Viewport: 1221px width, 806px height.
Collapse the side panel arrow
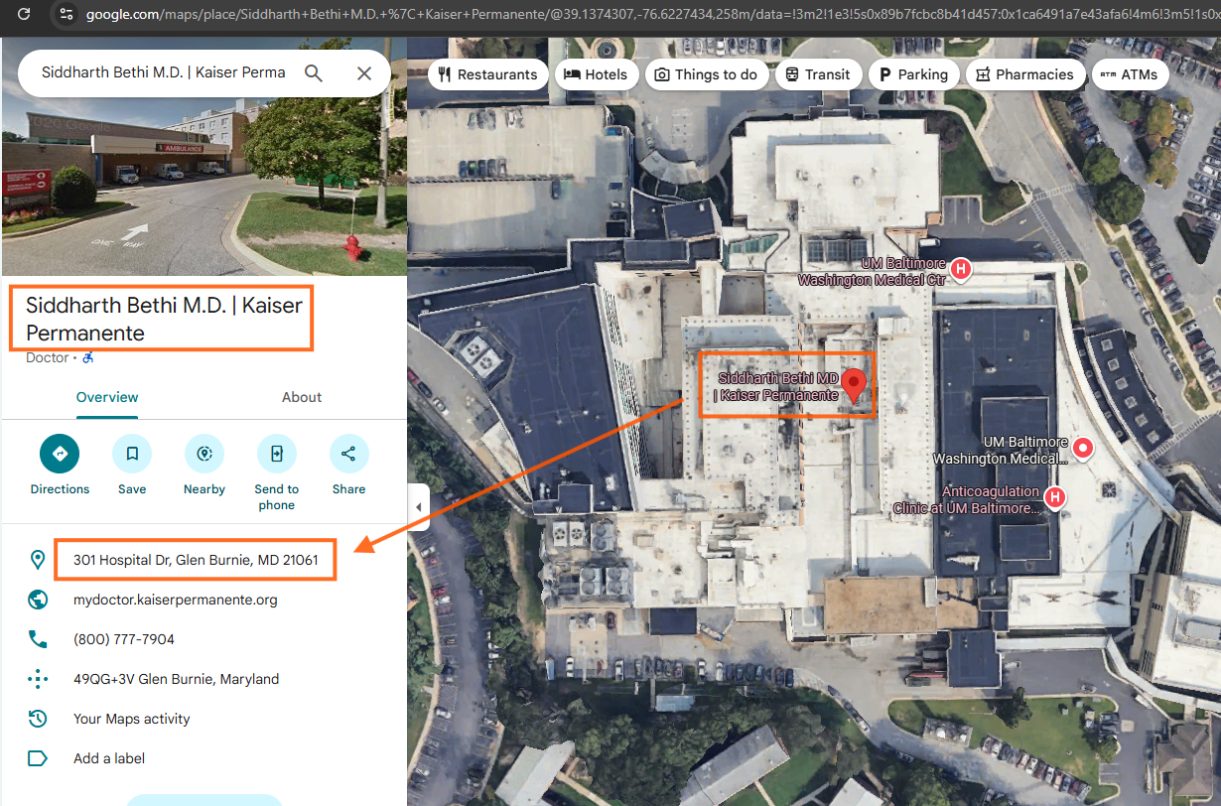point(418,507)
